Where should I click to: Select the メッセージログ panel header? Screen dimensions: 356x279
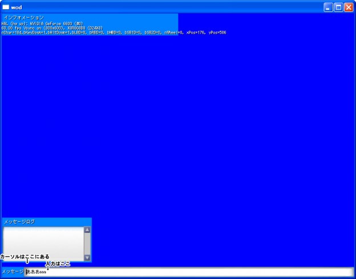[x=19, y=221]
